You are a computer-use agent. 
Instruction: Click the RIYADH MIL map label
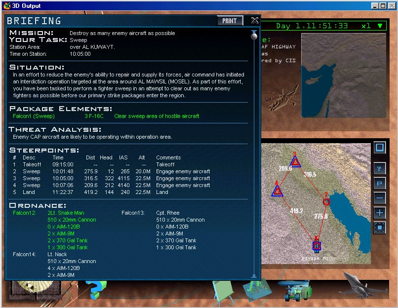click(x=316, y=259)
